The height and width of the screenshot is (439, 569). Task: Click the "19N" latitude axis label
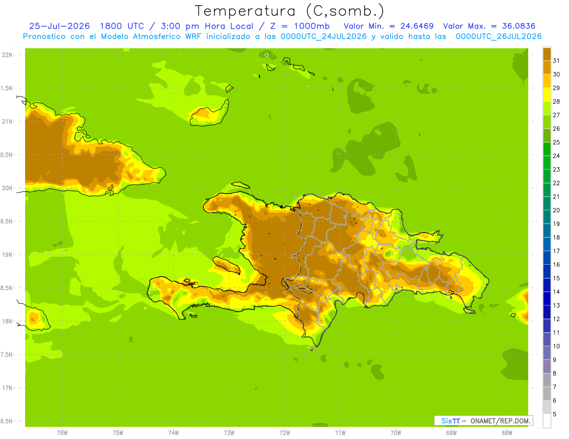click(x=8, y=255)
